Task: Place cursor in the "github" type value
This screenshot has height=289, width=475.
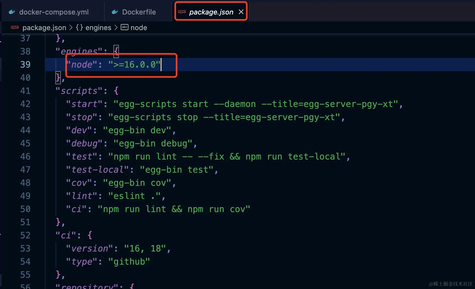Action: pyautogui.click(x=129, y=262)
